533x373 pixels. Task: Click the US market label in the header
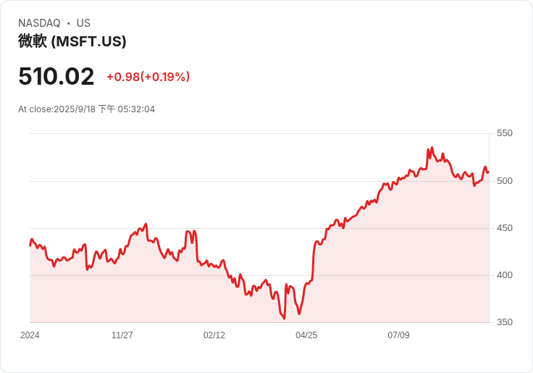(x=83, y=23)
